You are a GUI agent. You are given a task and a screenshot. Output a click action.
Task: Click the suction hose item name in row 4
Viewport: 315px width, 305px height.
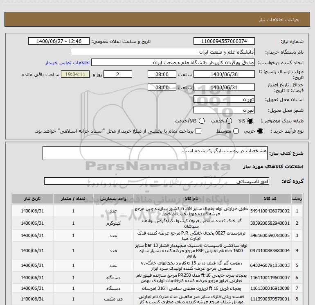191,251
